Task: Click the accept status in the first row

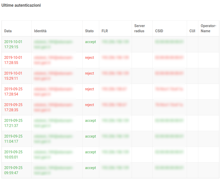Action: pos(90,42)
